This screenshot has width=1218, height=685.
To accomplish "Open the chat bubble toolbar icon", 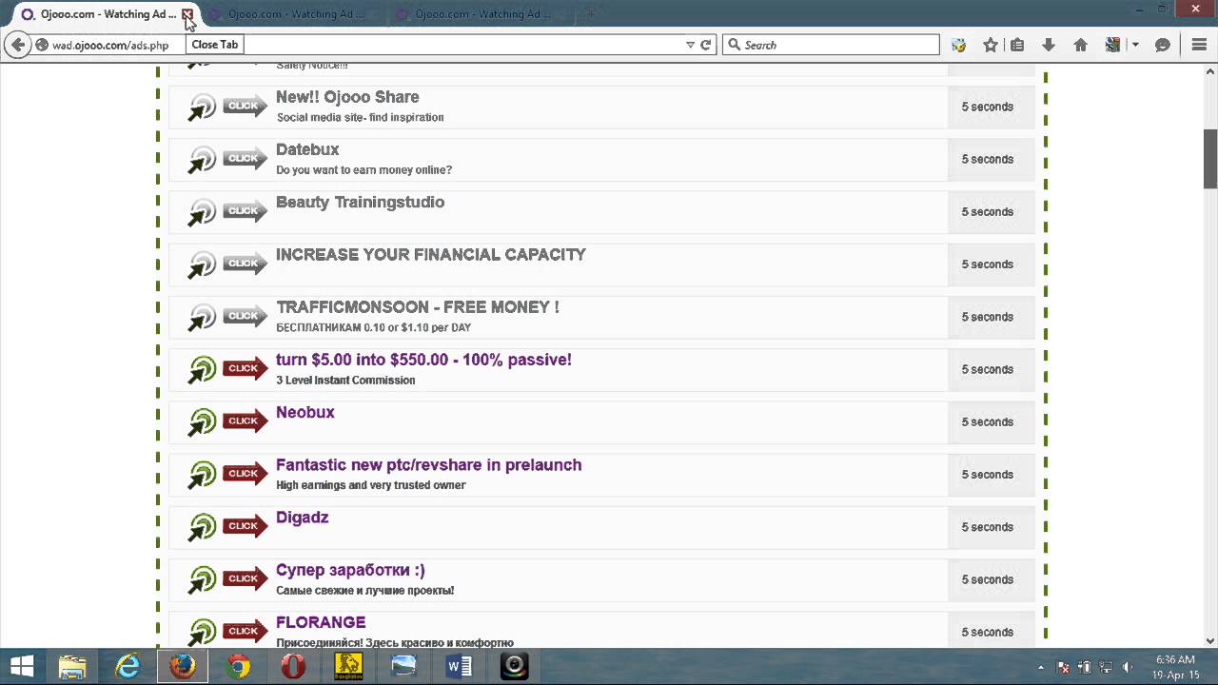I will pos(1163,45).
